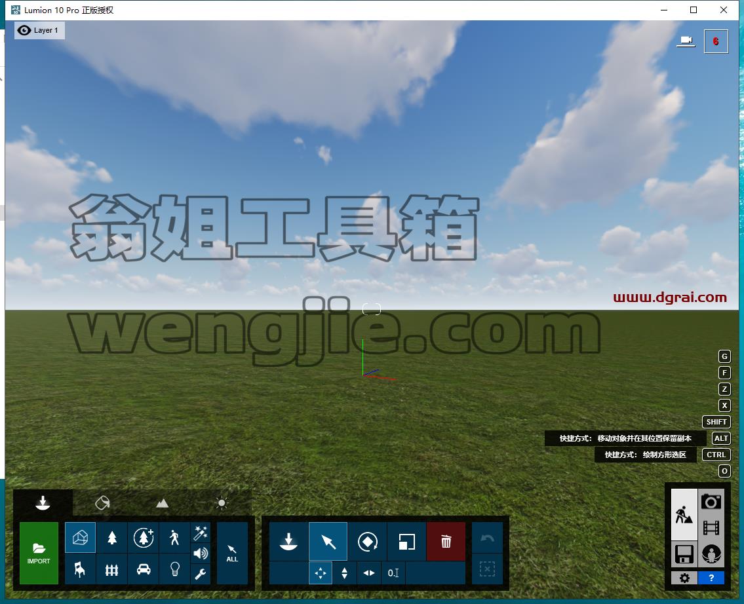Image resolution: width=744 pixels, height=604 pixels.
Task: Choose the Select arrow tool
Action: (x=328, y=541)
